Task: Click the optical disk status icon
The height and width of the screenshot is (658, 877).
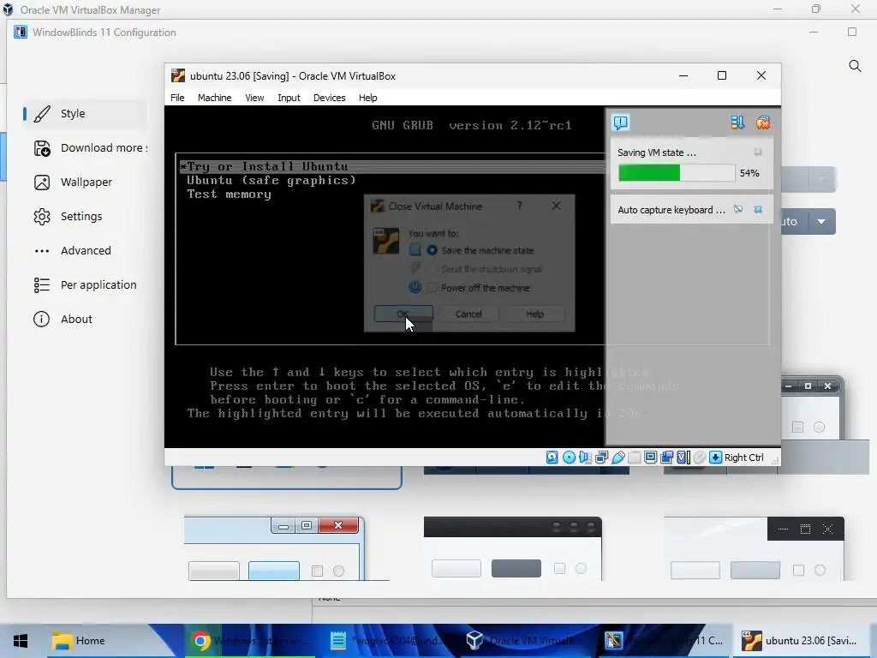Action: [x=569, y=458]
